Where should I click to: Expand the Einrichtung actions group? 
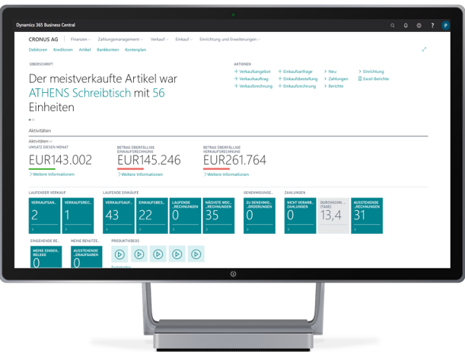371,72
